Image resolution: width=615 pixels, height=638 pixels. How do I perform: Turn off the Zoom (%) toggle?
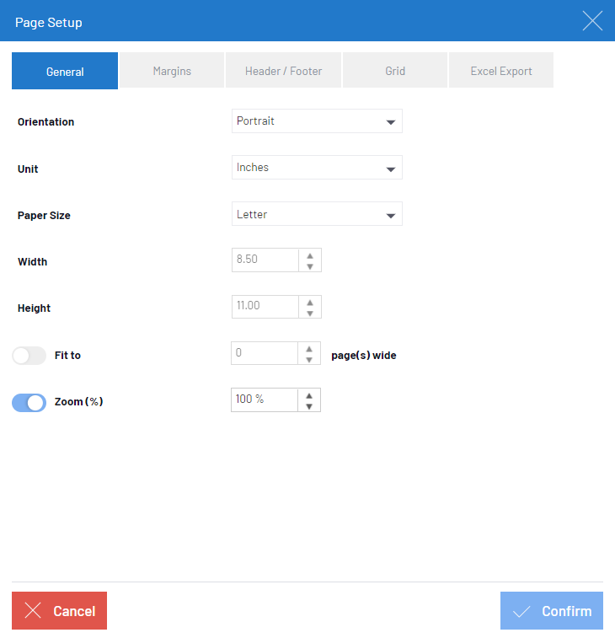(29, 402)
